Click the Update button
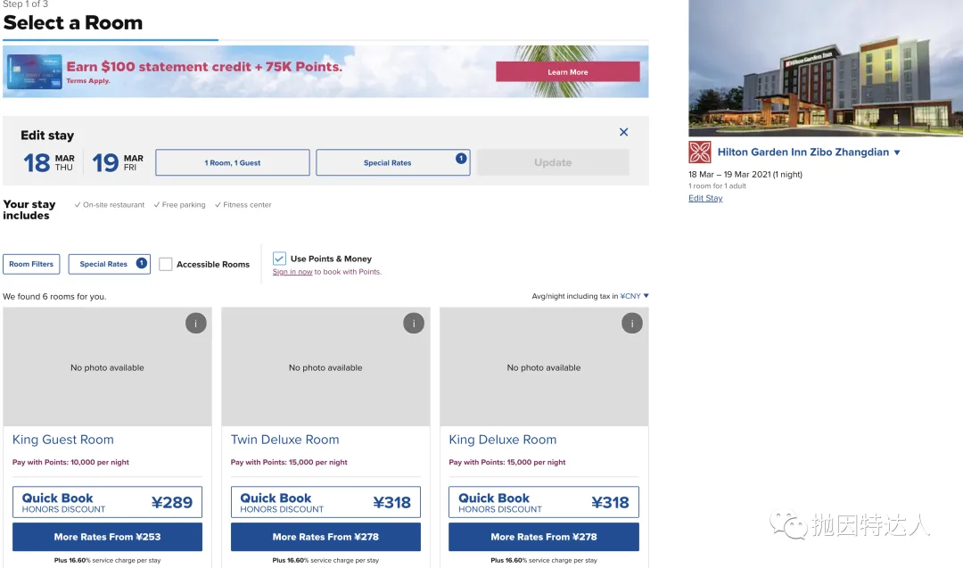 (x=553, y=162)
